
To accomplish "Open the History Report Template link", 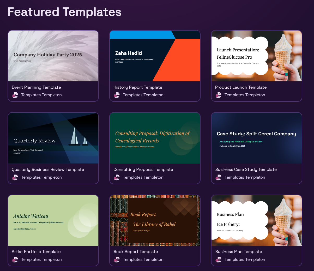I will tap(138, 87).
